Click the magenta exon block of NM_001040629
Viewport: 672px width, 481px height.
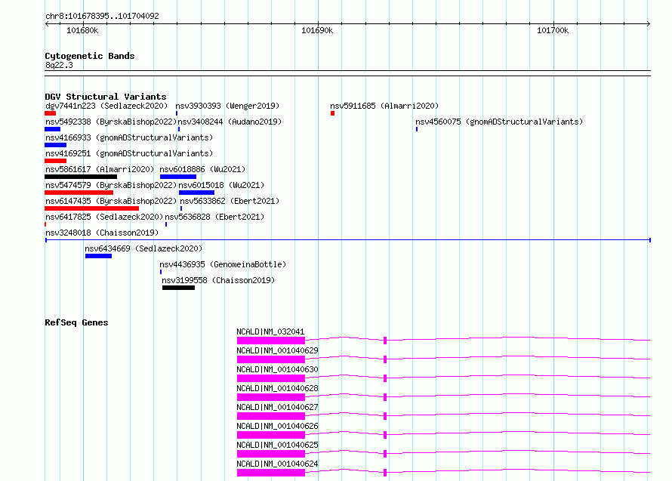271,359
